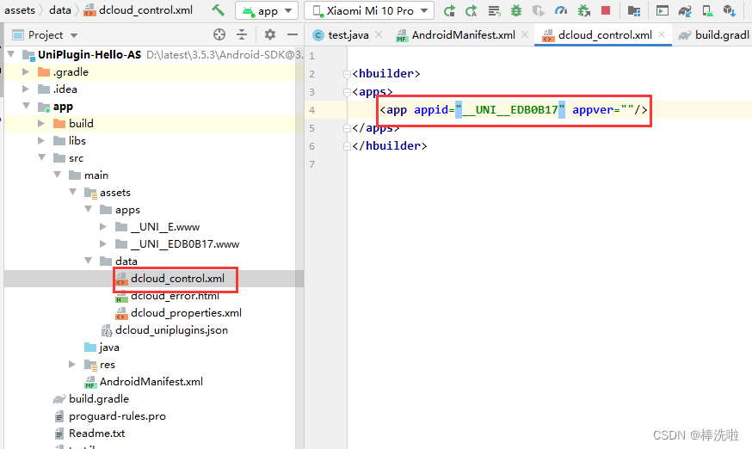Click the appid value in editor line 4
Viewport: 752px width, 449px height.
coord(510,110)
